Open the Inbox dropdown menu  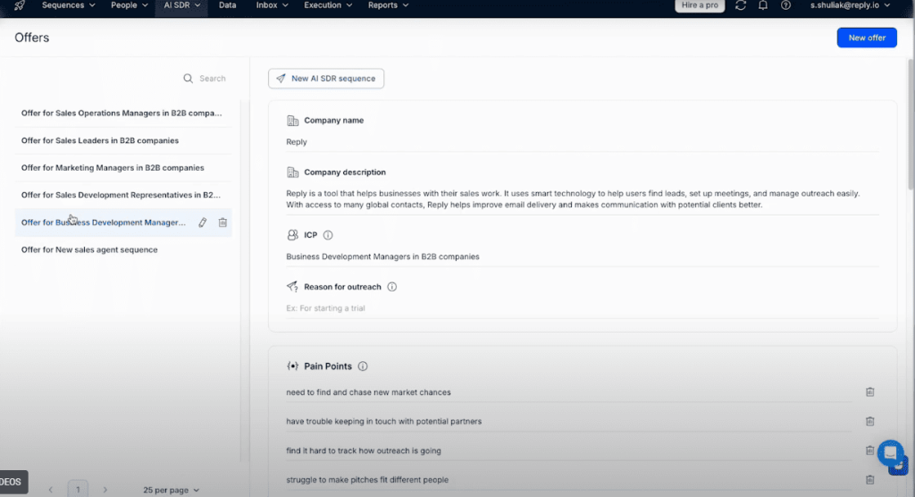click(272, 5)
